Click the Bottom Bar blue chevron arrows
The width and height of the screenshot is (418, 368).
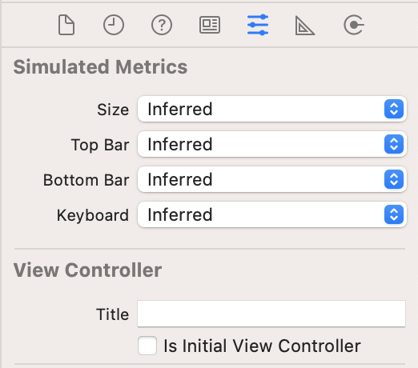tap(394, 179)
